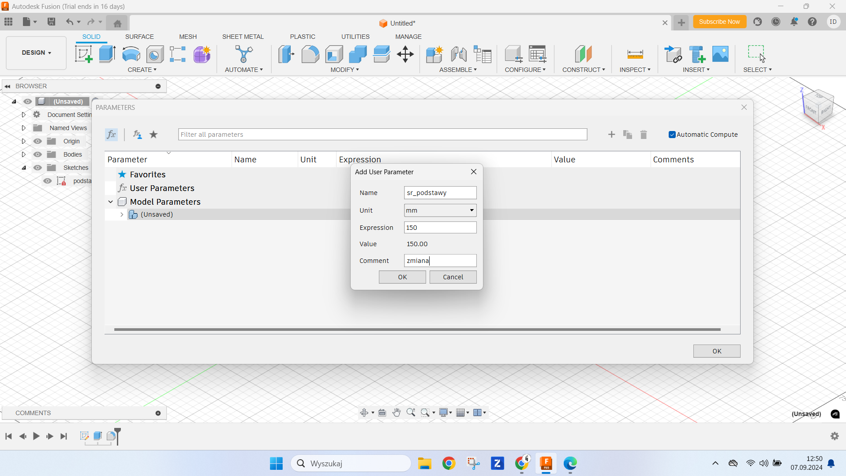The image size is (846, 476).
Task: Click the Name field containing sr_podstawy
Action: [440, 193]
